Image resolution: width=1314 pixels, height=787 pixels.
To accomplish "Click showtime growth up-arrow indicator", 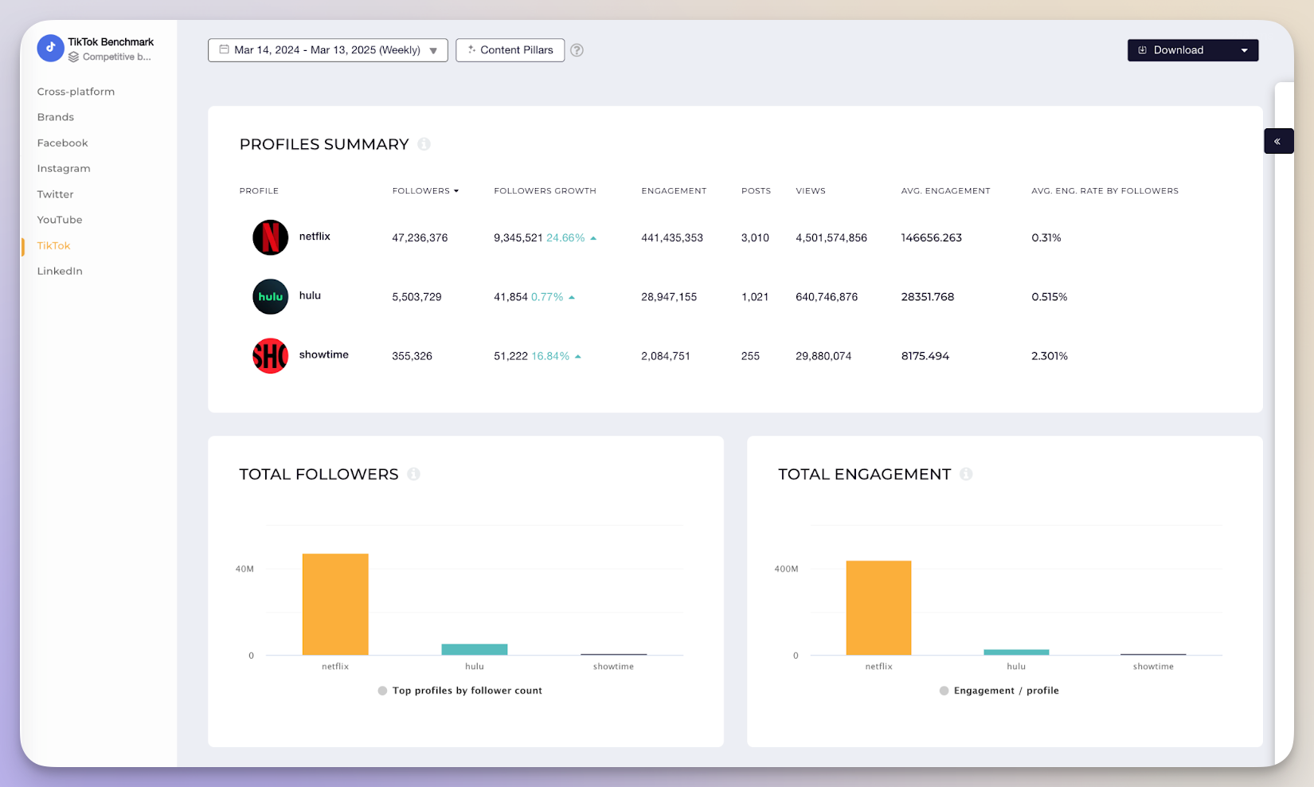I will [578, 356].
